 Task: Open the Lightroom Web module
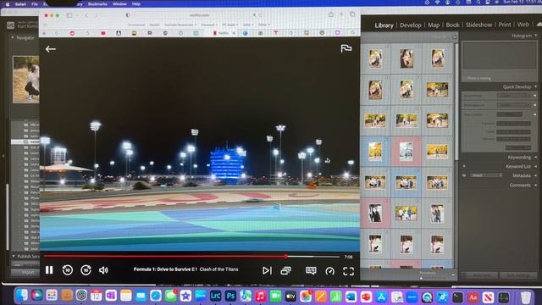(x=523, y=25)
